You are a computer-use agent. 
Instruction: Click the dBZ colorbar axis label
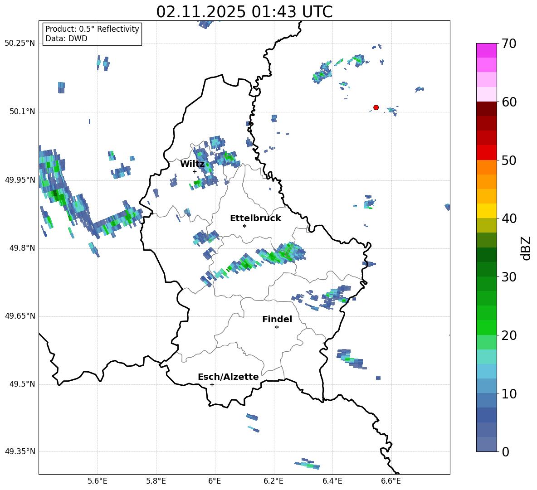click(526, 248)
